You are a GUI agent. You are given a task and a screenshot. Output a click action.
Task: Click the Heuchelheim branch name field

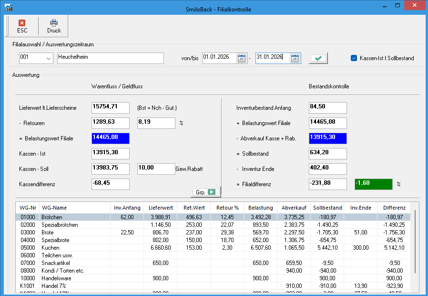point(110,58)
